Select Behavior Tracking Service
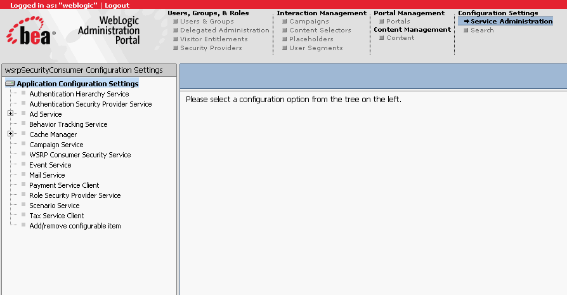Image resolution: width=567 pixels, height=295 pixels. pyautogui.click(x=68, y=124)
